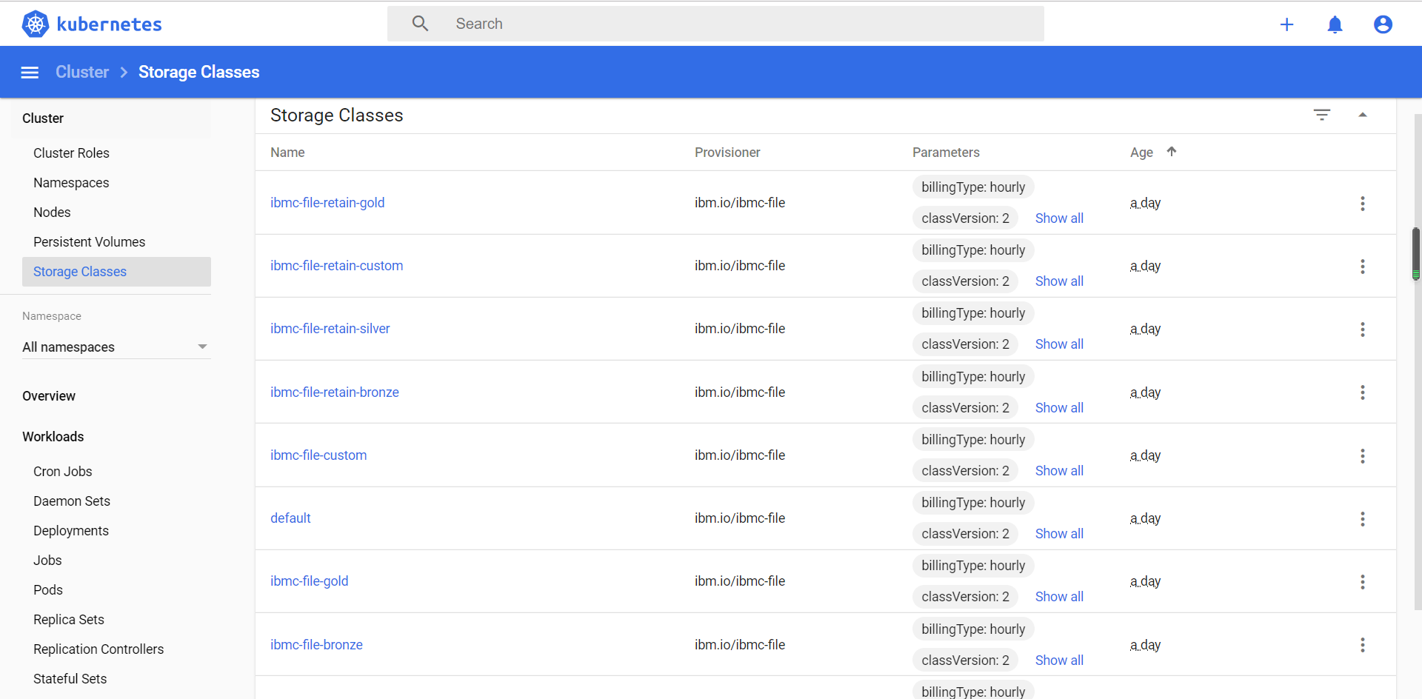
Task: Open actions menu for ibmc-file-retain-silver
Action: 1362,330
